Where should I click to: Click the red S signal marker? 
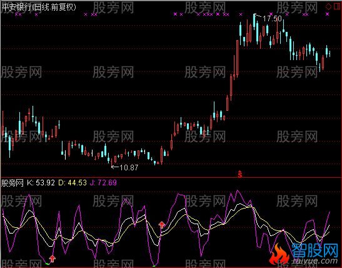click(x=240, y=174)
